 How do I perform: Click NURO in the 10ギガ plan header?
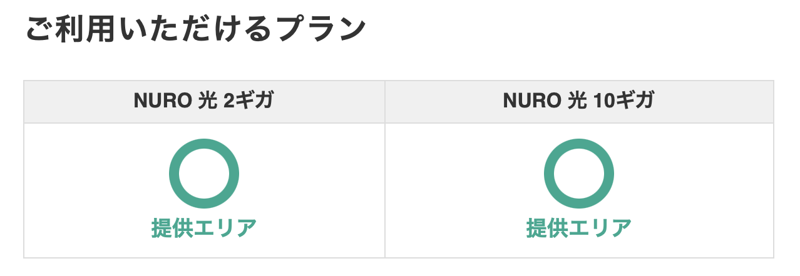[x=528, y=101]
